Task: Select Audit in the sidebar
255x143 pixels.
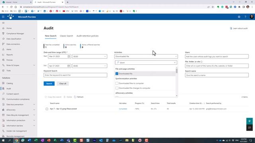Action: (9, 89)
